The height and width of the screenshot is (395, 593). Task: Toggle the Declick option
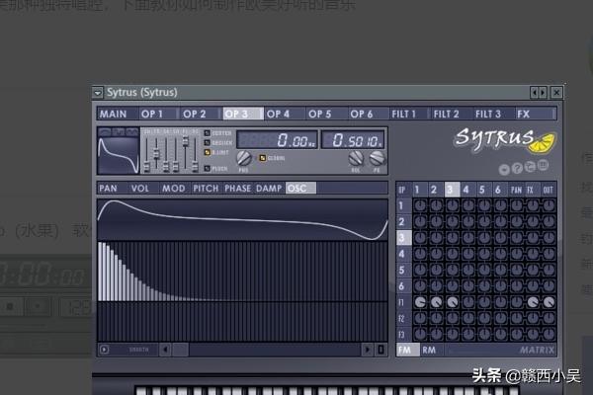(207, 142)
